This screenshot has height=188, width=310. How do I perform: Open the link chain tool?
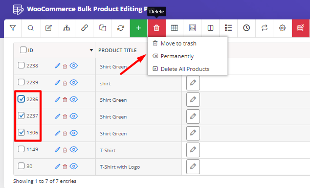(84, 28)
